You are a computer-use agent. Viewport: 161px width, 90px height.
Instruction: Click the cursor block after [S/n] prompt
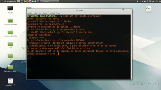59,54
